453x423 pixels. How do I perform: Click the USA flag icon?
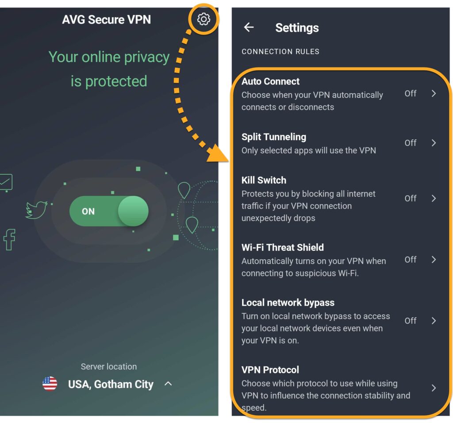coord(50,384)
